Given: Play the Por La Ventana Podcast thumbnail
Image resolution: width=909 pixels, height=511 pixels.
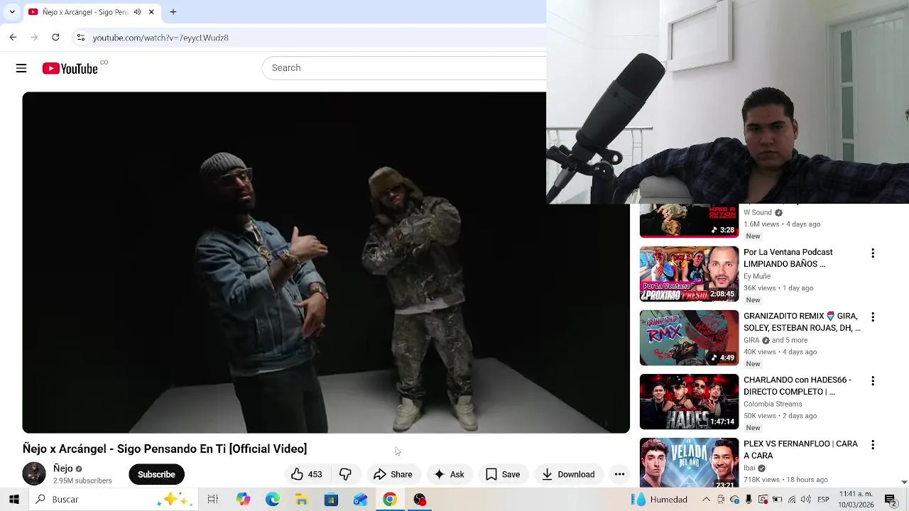Looking at the screenshot, I should [x=689, y=274].
